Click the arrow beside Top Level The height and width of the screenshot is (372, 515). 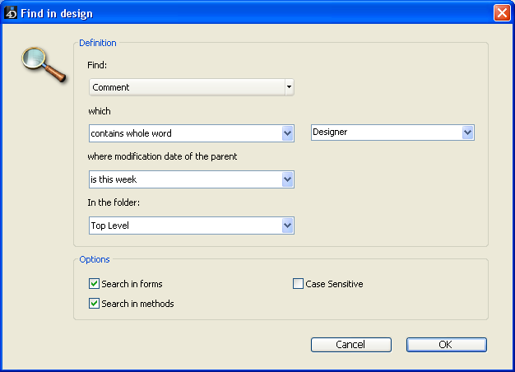pyautogui.click(x=287, y=226)
